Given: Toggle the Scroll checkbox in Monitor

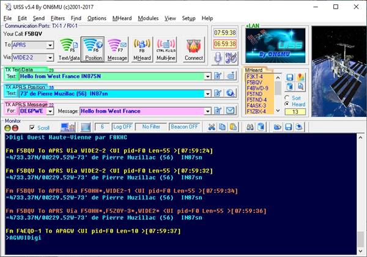Looking at the screenshot, I should [x=32, y=127].
